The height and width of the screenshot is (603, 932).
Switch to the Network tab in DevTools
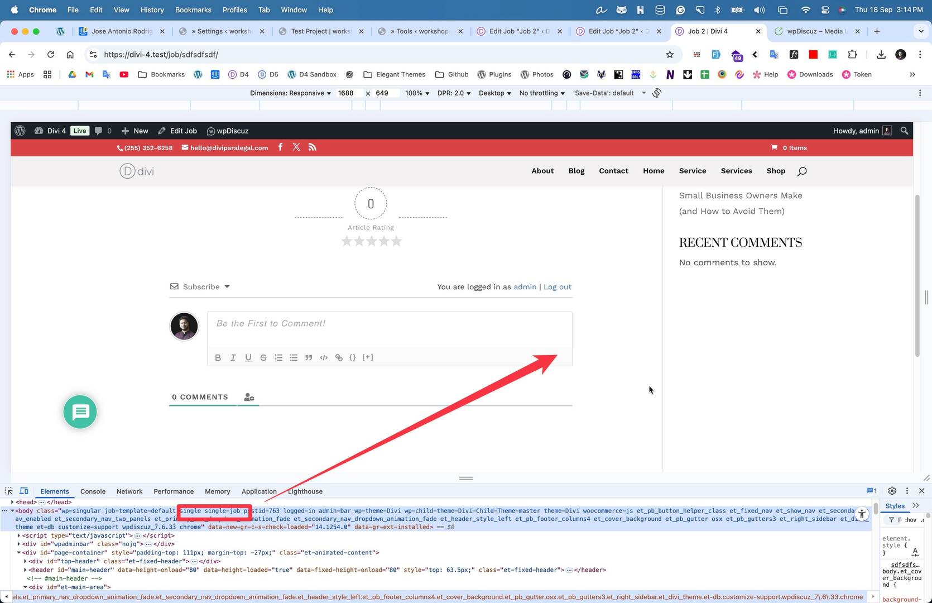pos(129,491)
